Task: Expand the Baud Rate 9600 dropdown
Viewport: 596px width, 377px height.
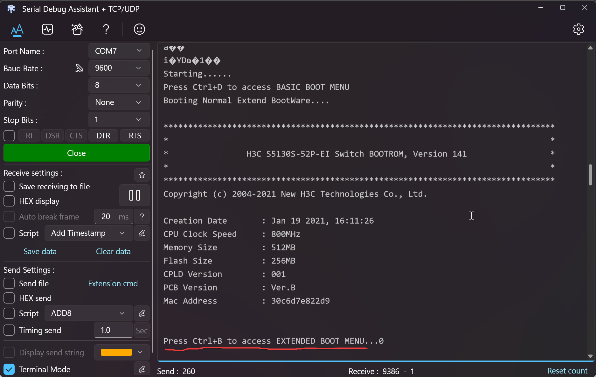Action: pos(119,68)
